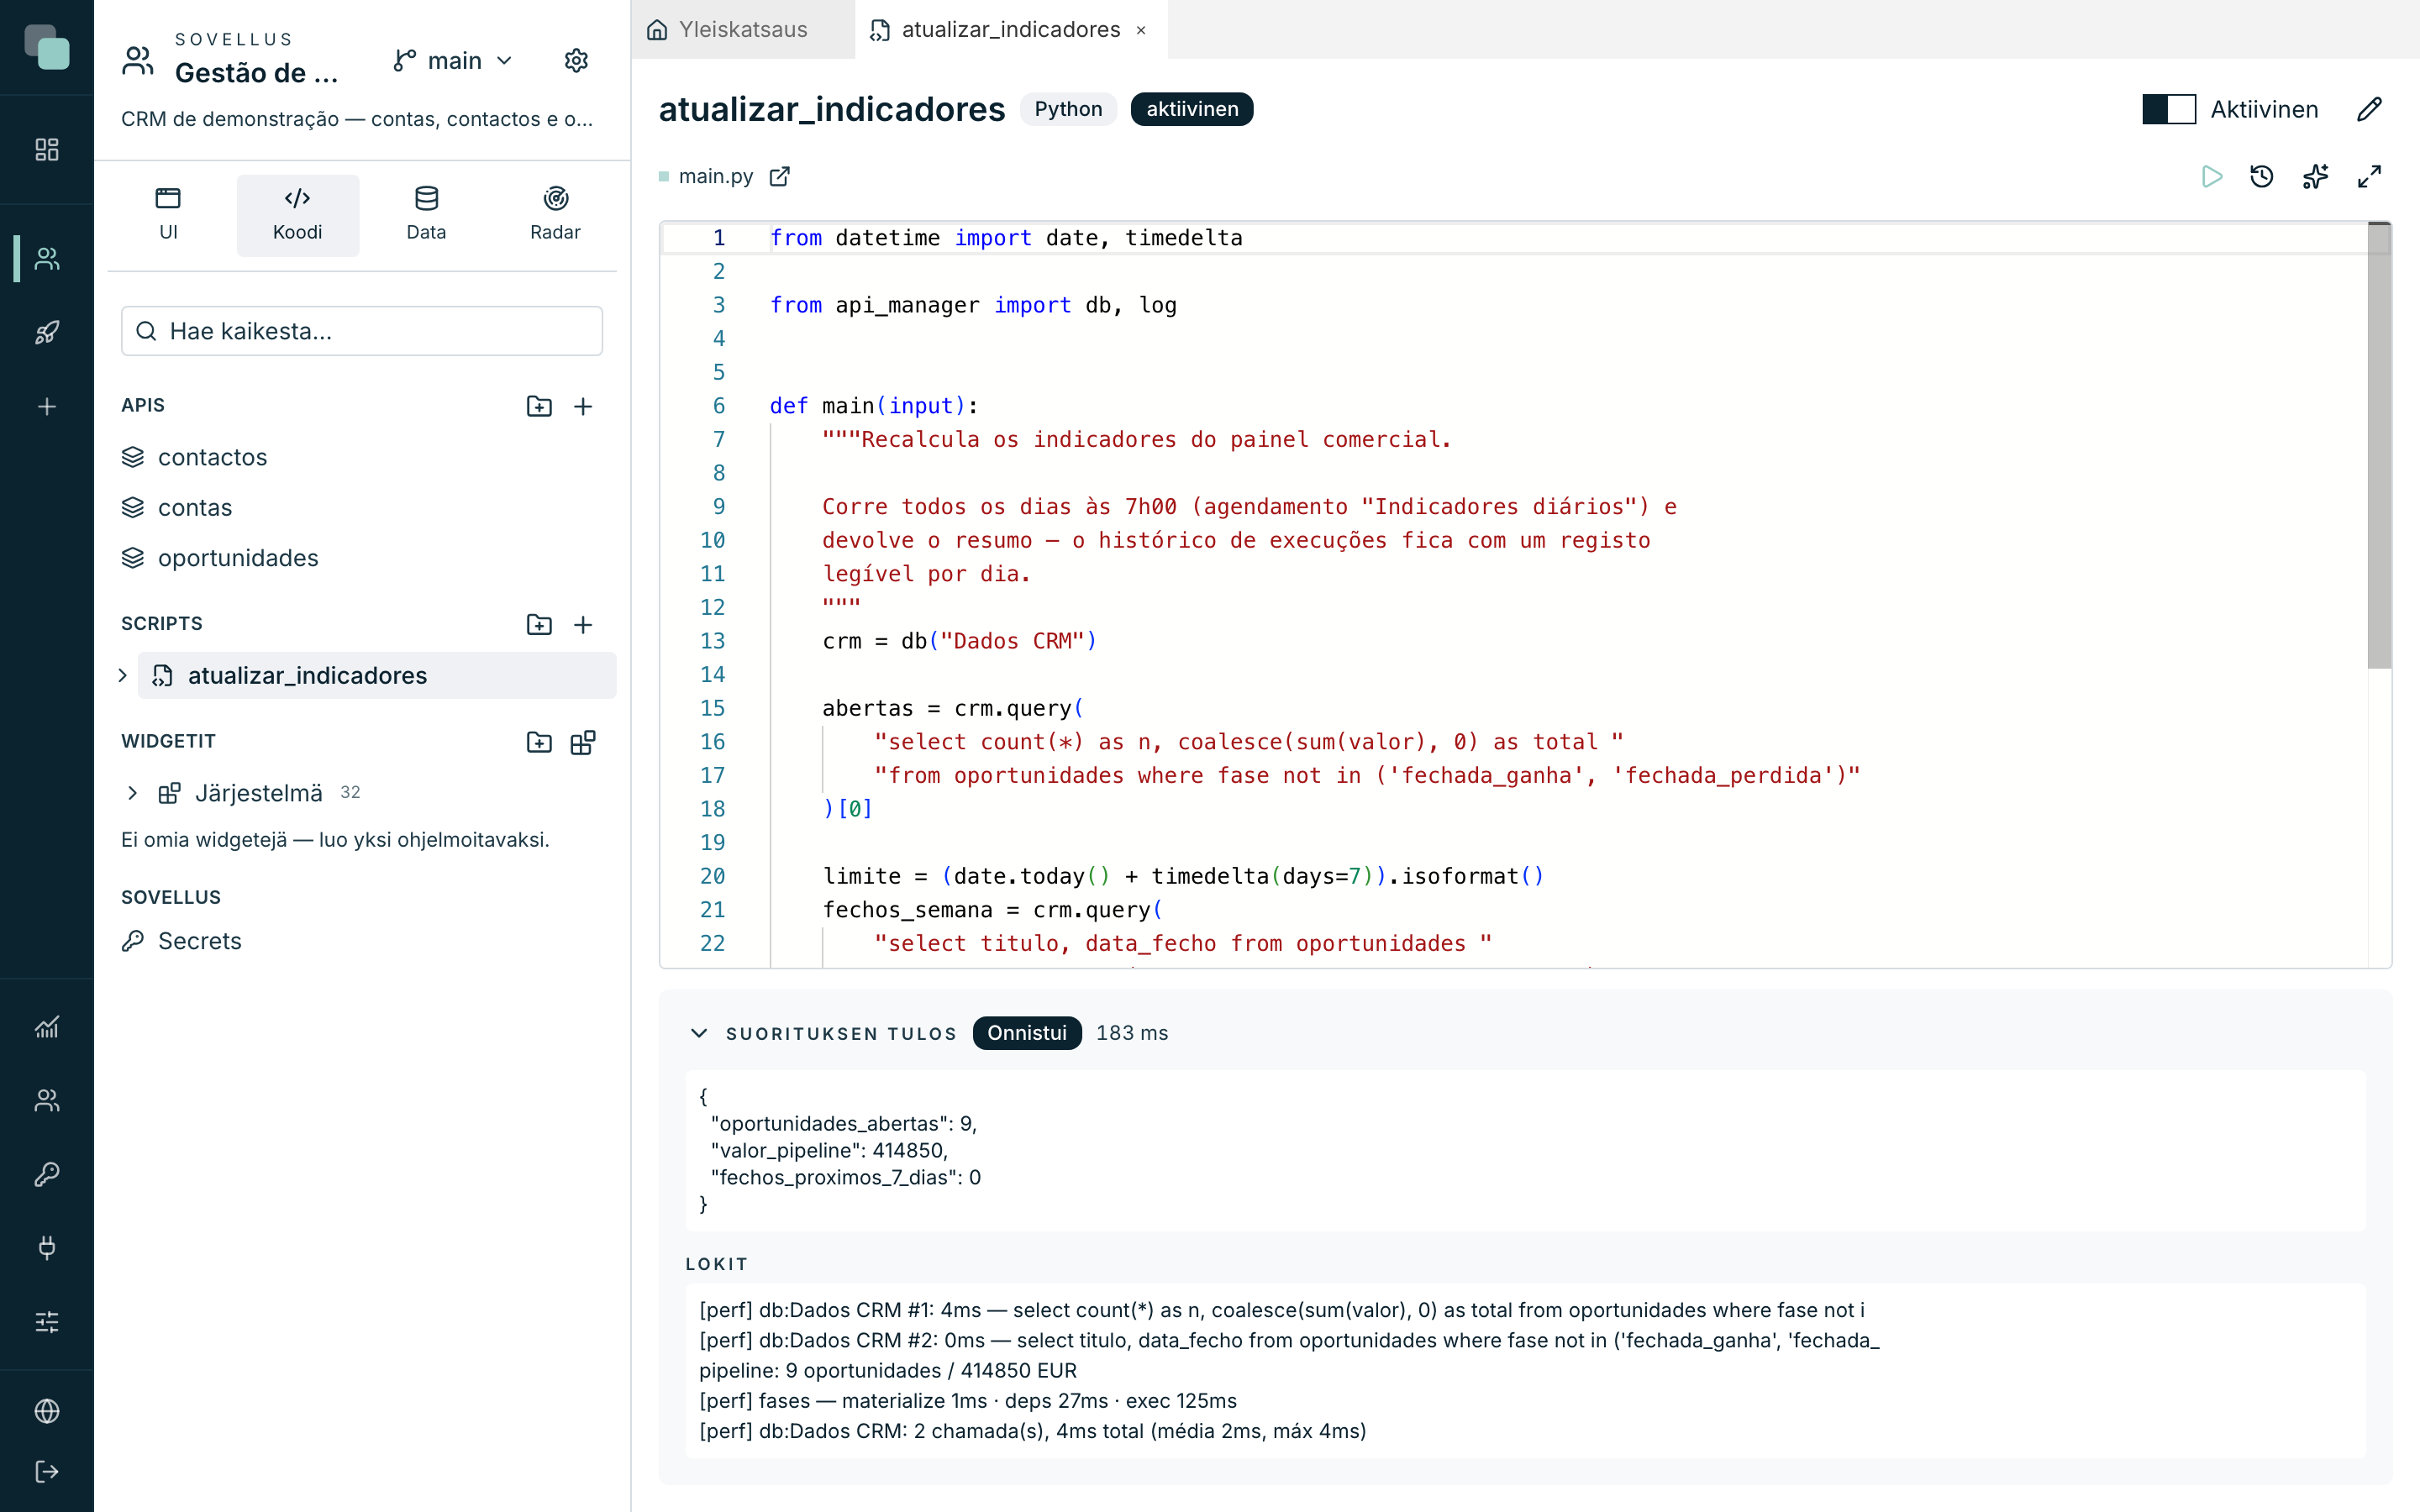
Task: Click 183 ms execution time
Action: (1132, 1033)
